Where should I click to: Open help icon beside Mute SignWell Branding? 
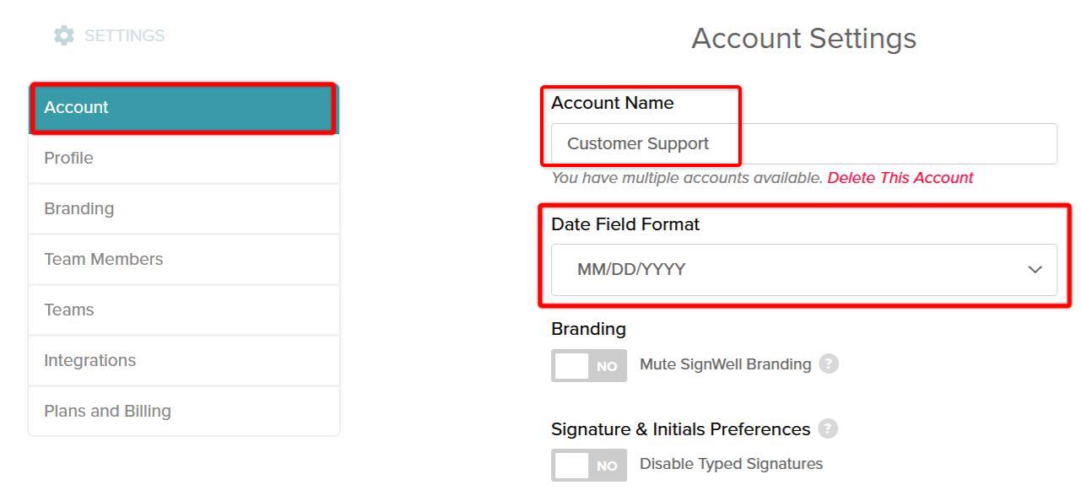829,364
